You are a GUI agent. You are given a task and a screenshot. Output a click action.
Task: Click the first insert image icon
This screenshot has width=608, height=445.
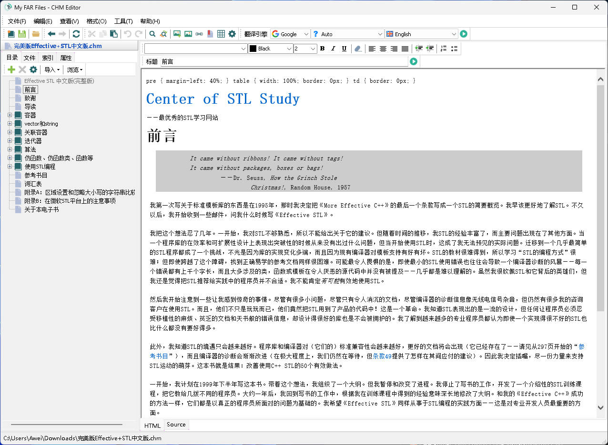[x=177, y=34]
